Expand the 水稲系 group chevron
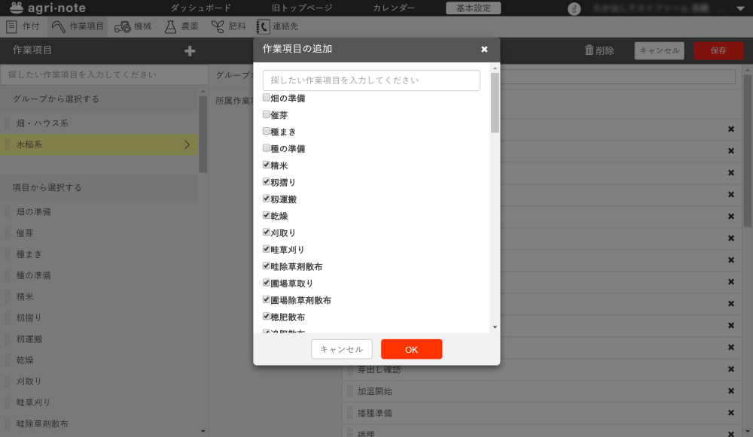 [x=187, y=144]
